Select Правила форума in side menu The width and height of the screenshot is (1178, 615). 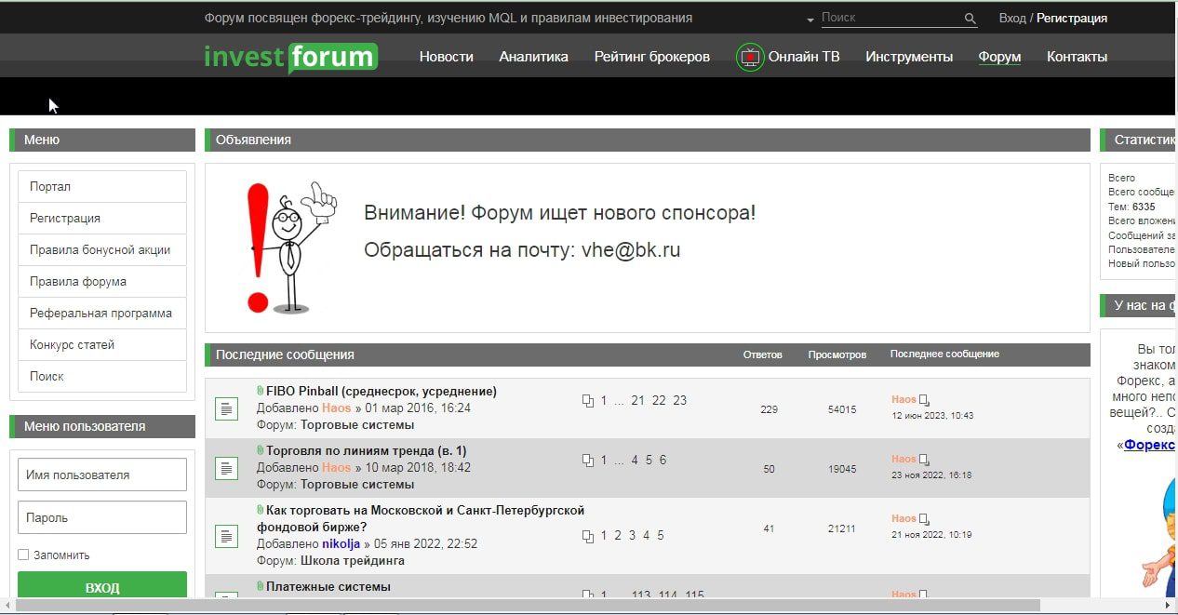pyautogui.click(x=102, y=281)
